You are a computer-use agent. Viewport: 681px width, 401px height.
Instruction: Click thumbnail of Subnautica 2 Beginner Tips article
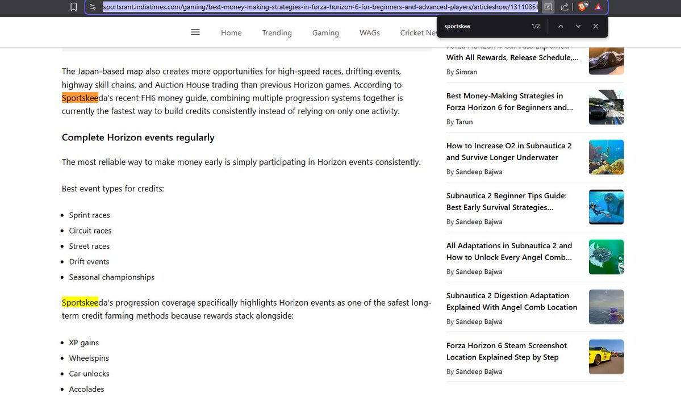[x=606, y=207]
